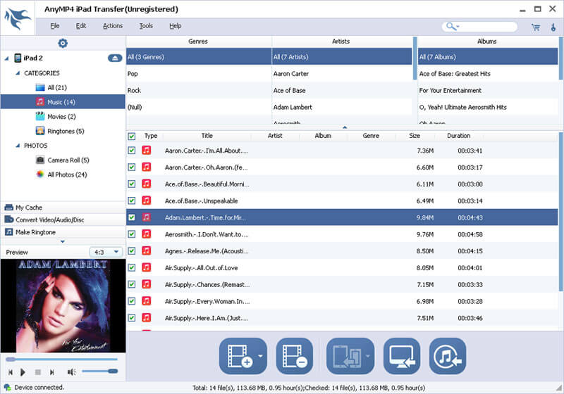Sort the list by Size column
The height and width of the screenshot is (394, 564).
tap(415, 136)
